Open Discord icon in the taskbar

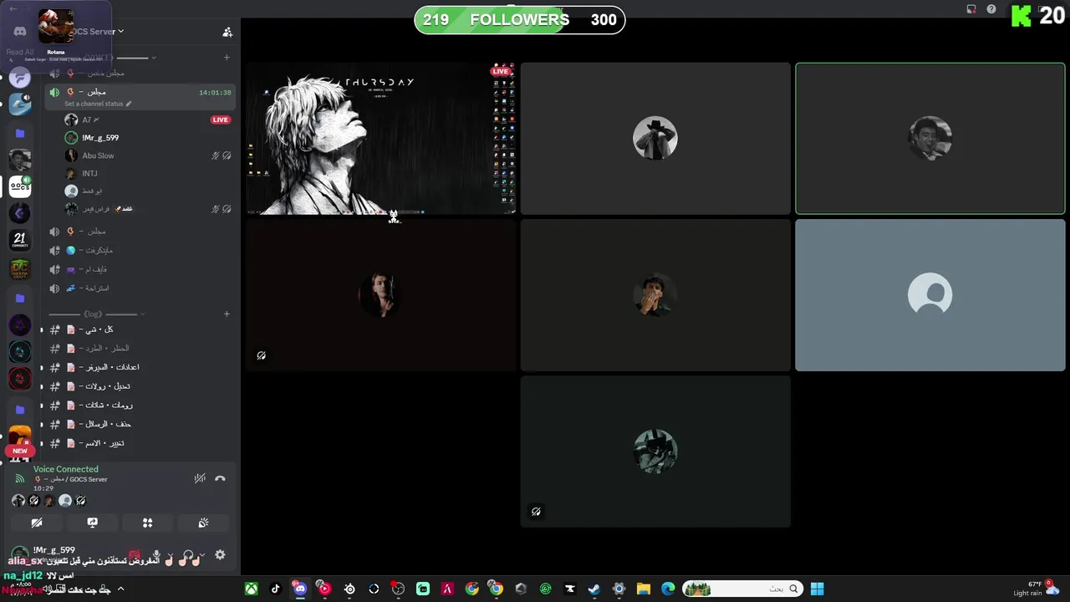click(x=300, y=589)
